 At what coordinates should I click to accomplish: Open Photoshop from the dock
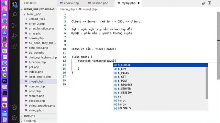(4, 81)
